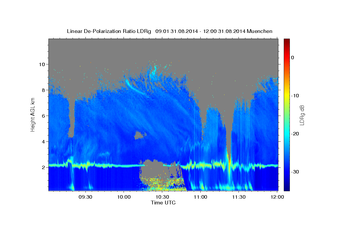Click the 09:30 time tick label
The height and width of the screenshot is (229, 344).
click(x=85, y=197)
